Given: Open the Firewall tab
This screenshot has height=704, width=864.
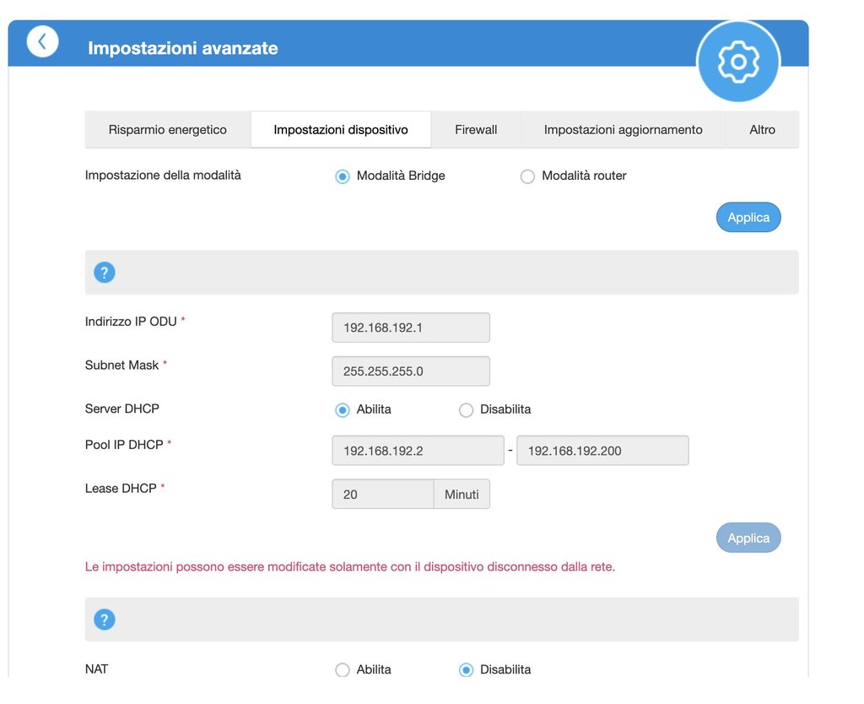Looking at the screenshot, I should point(476,130).
